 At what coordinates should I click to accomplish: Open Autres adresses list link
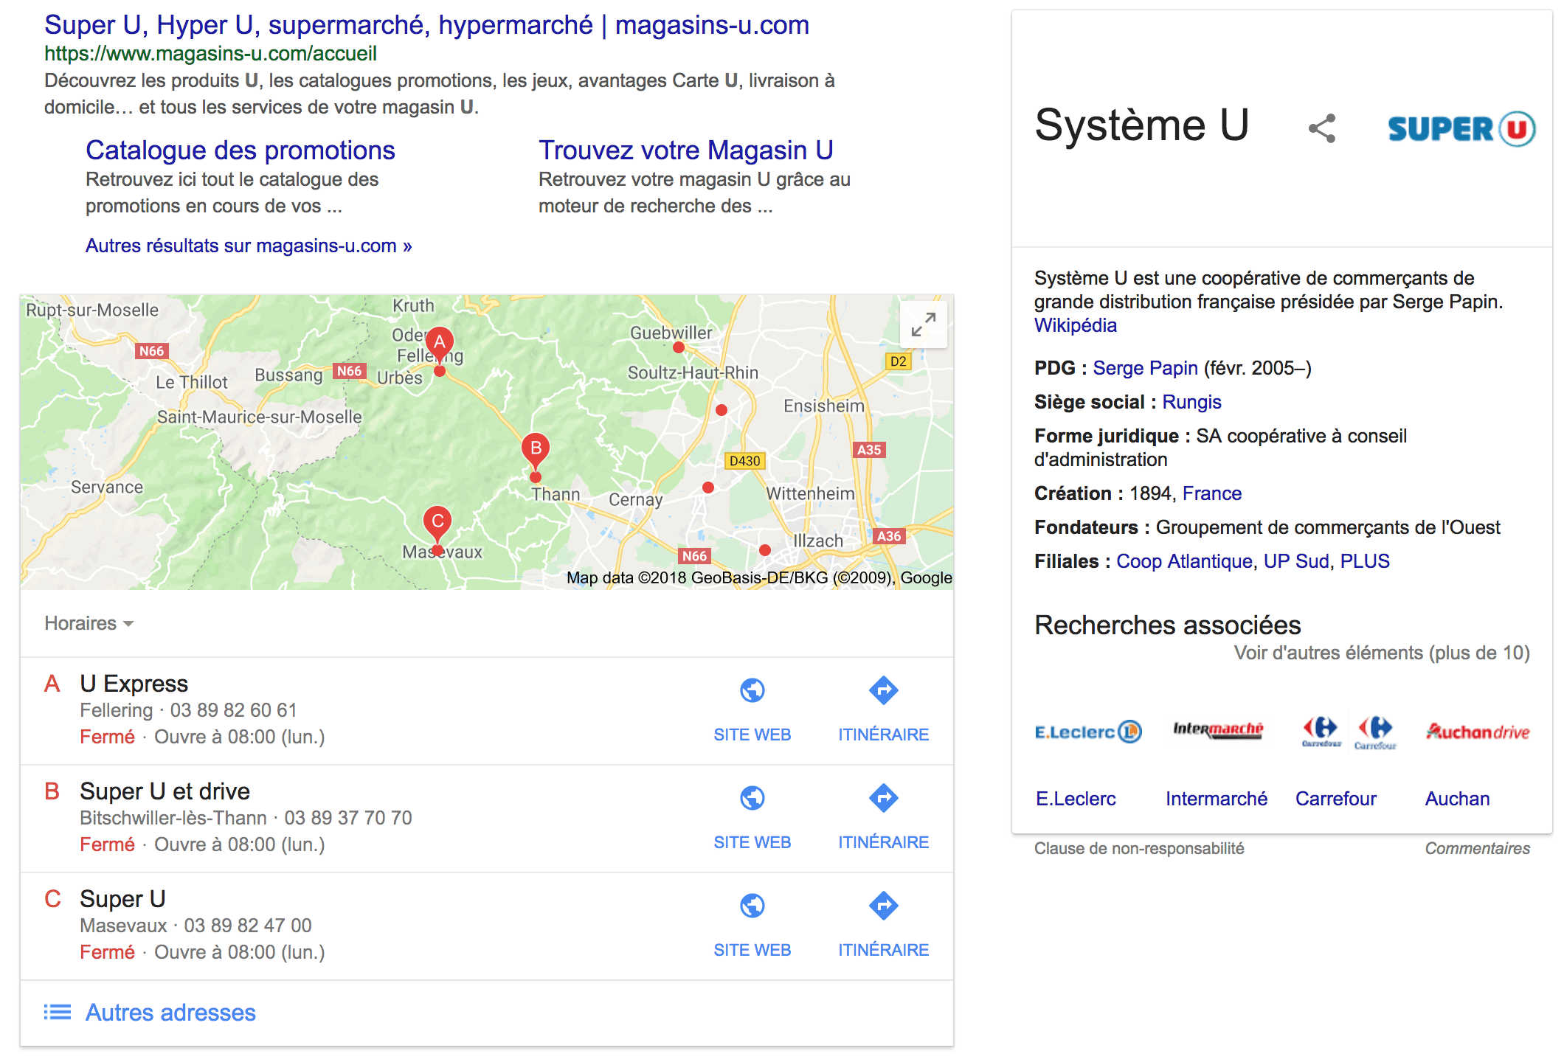coord(170,1013)
